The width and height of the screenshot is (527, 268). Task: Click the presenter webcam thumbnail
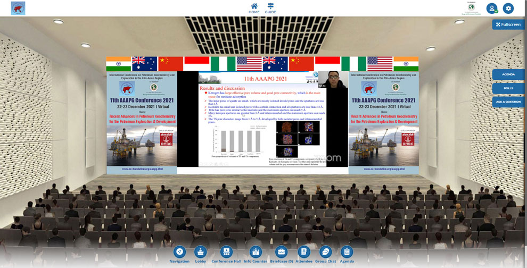pos(333,80)
